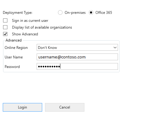Click the User Name label text
Screen dimensions: 142x115
click(x=14, y=57)
